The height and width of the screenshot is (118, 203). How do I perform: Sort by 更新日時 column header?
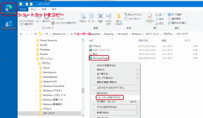pos(143,41)
